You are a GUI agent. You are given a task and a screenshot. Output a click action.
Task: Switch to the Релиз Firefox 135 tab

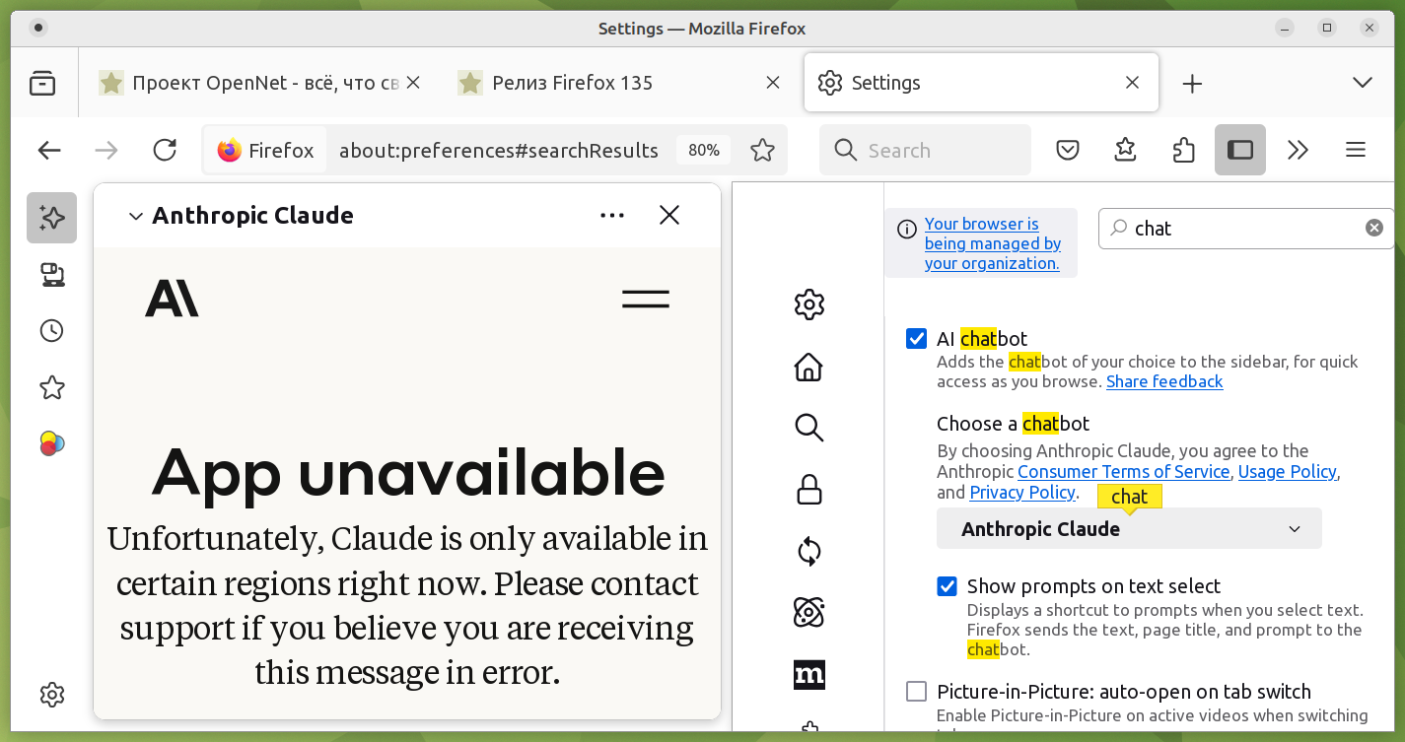tap(572, 83)
